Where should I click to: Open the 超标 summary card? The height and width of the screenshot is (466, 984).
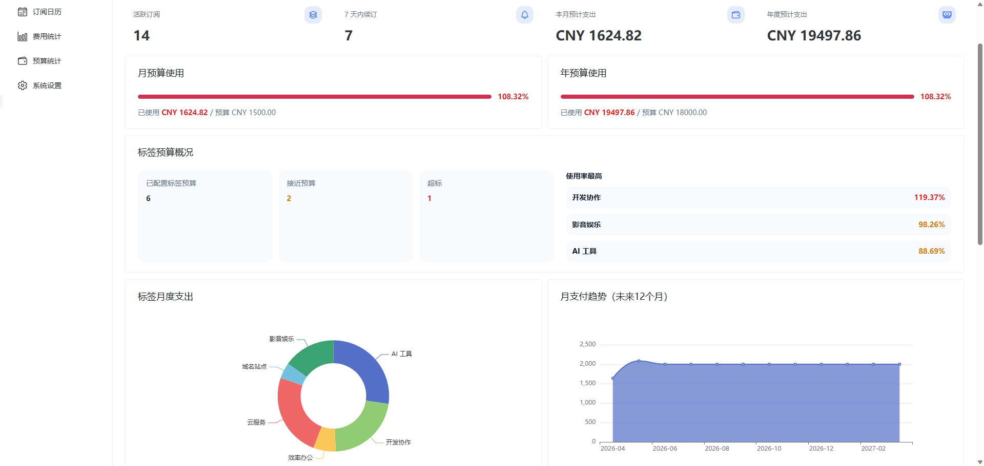pos(486,216)
